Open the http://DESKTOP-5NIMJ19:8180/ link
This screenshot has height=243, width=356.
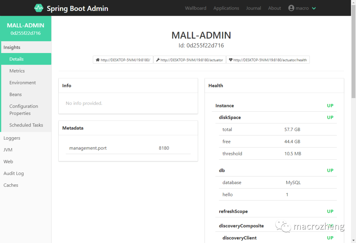123,60
